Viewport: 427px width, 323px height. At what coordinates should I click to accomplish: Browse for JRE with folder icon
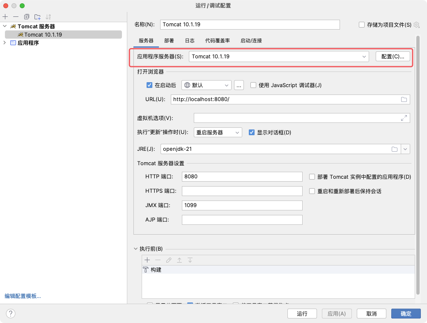tap(395, 149)
